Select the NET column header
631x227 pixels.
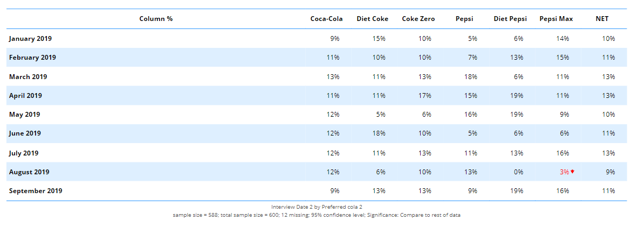[602, 19]
